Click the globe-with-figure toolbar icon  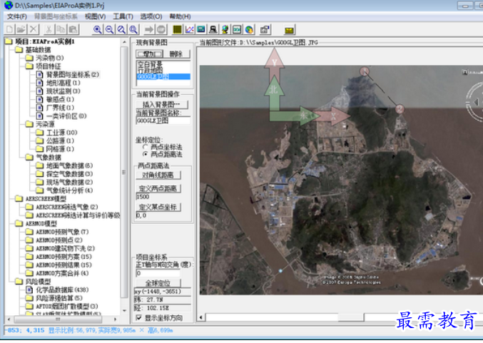tap(225, 29)
